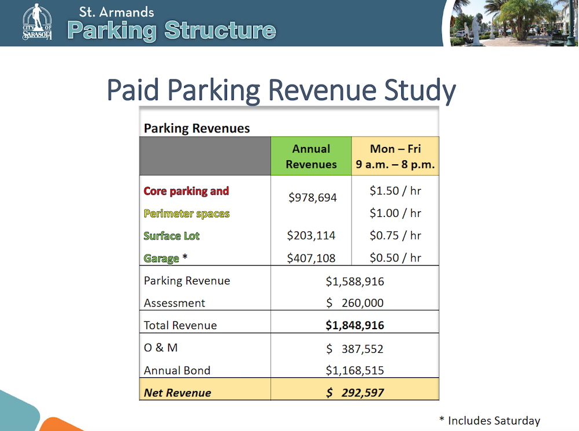Select the green Annual Revenues header cell

(x=311, y=156)
